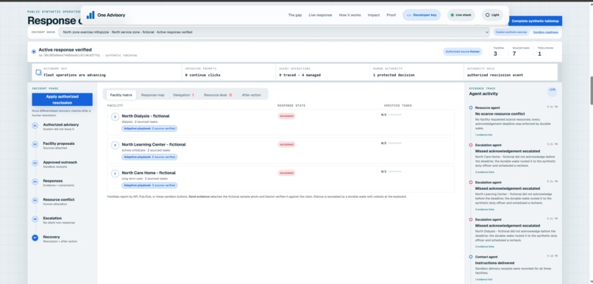Click the blue marker beside Contact agent
The height and width of the screenshot is (284, 593).
click(471, 257)
